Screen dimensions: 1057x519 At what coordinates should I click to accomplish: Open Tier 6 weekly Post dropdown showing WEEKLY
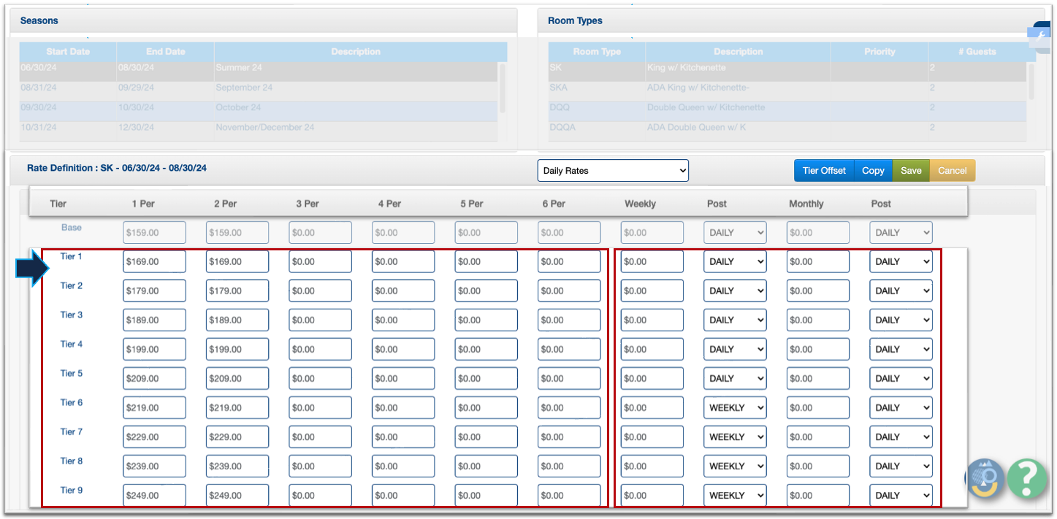735,408
